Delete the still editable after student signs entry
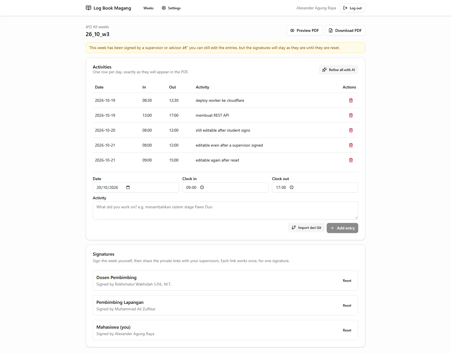The image size is (451, 354). click(351, 130)
